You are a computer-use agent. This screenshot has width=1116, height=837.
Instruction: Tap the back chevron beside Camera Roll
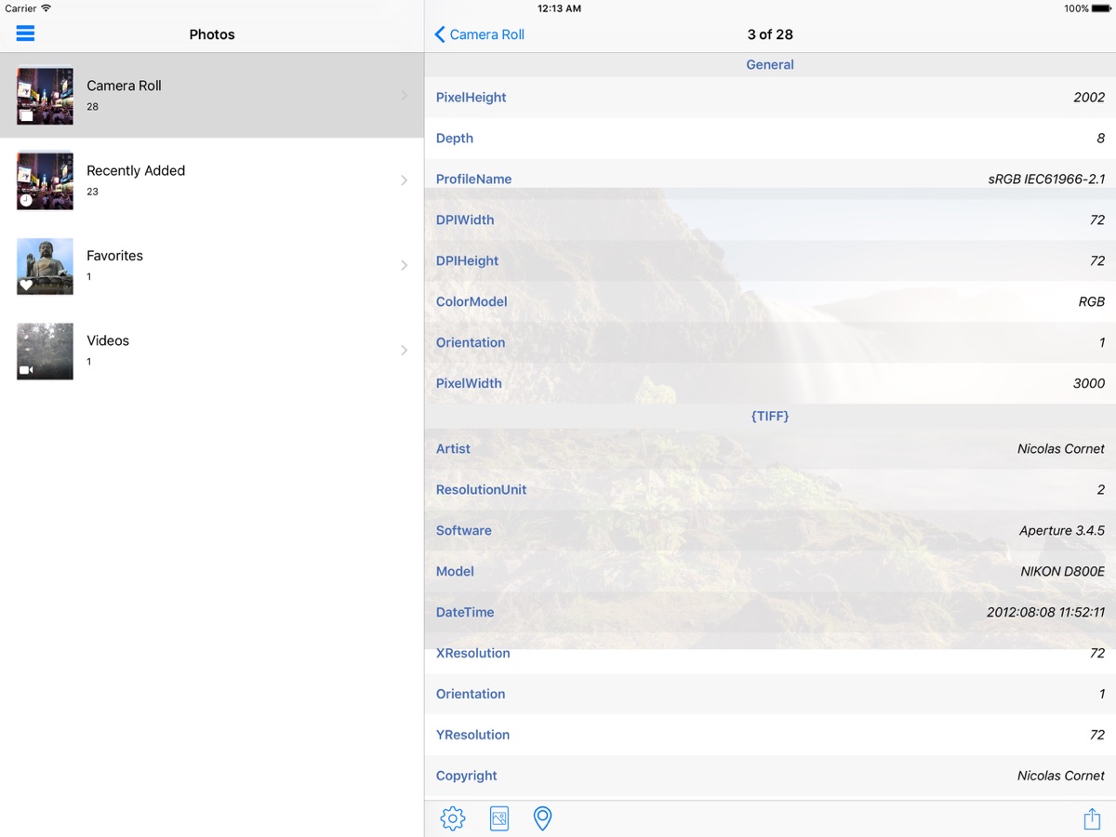pyautogui.click(x=440, y=34)
